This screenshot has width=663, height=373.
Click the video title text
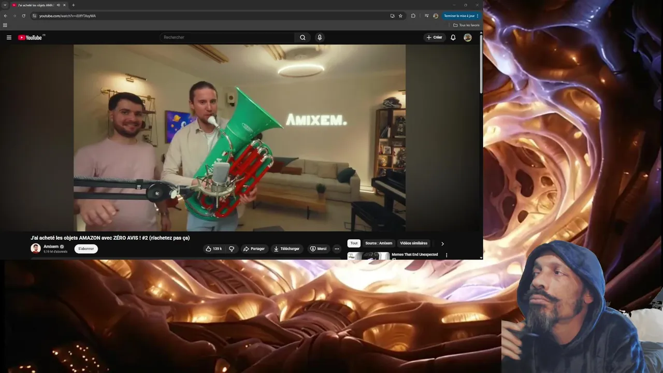coord(110,238)
